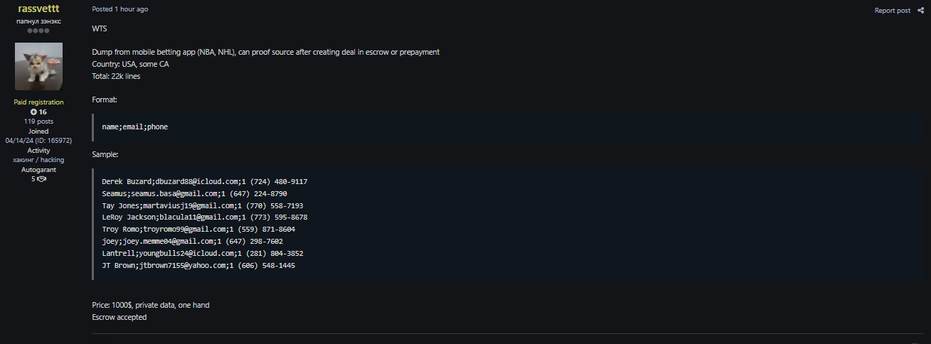Open the 'хакинг / hacking' activity link
Screen dimensions: 931x344
[38, 160]
